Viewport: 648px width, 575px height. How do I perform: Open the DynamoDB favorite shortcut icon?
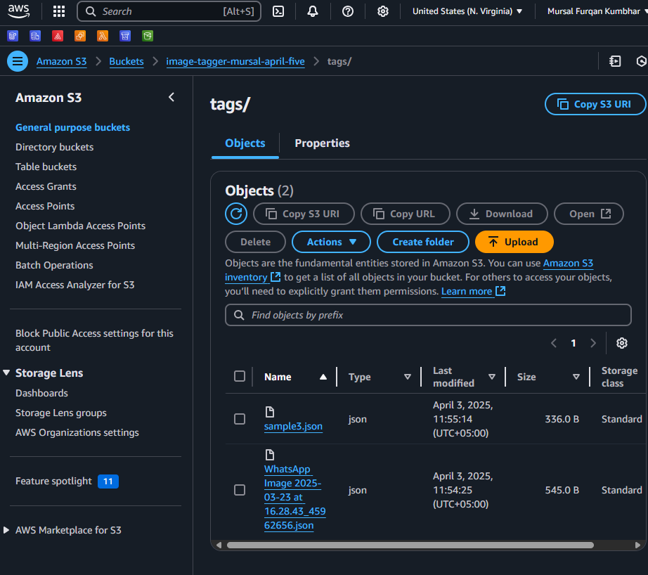pos(13,36)
